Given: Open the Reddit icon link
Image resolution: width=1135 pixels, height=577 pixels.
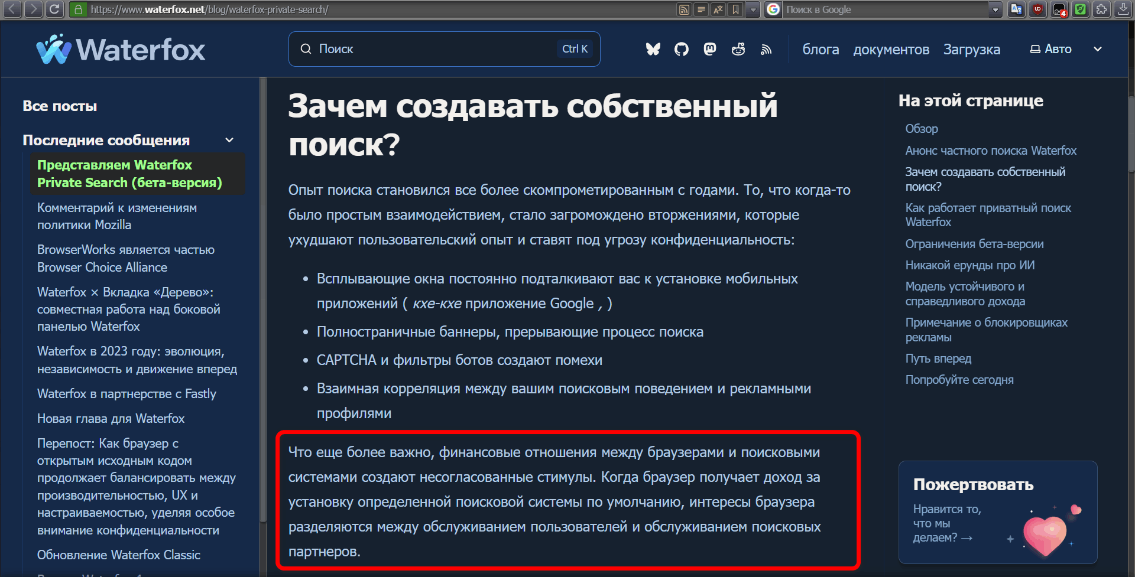Looking at the screenshot, I should coord(738,49).
